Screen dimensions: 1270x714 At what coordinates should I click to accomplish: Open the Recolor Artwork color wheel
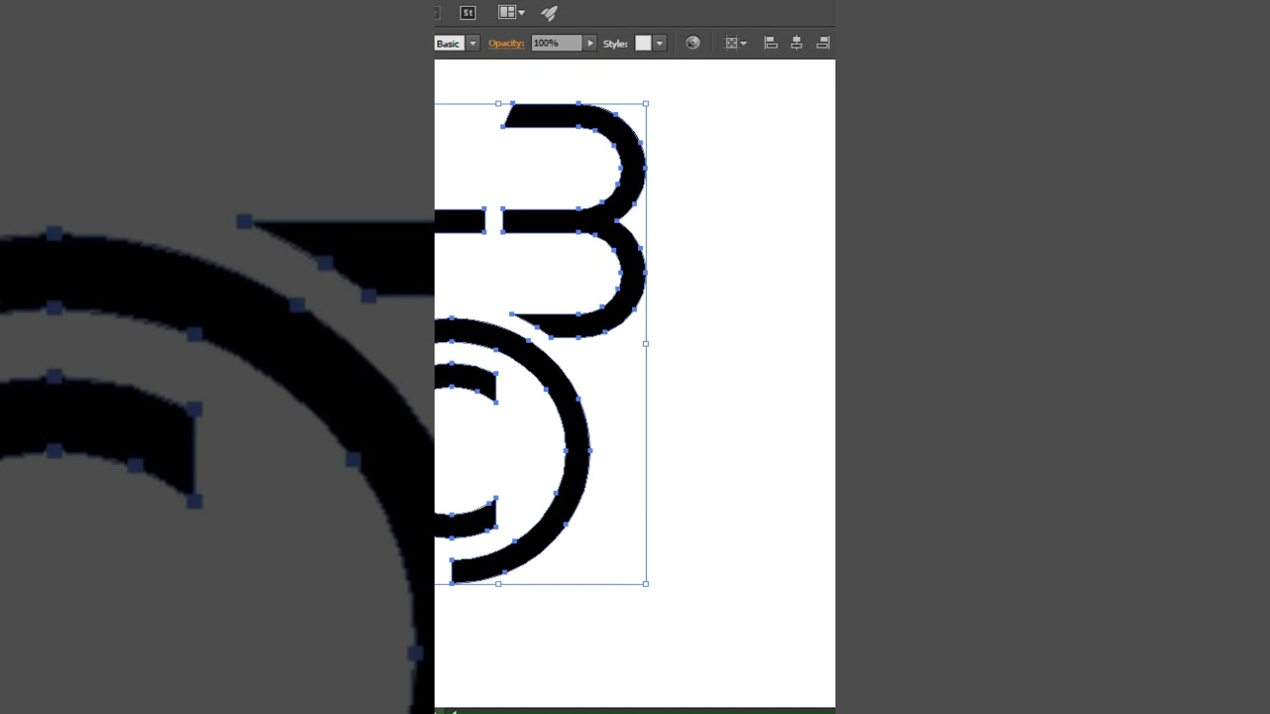click(693, 43)
